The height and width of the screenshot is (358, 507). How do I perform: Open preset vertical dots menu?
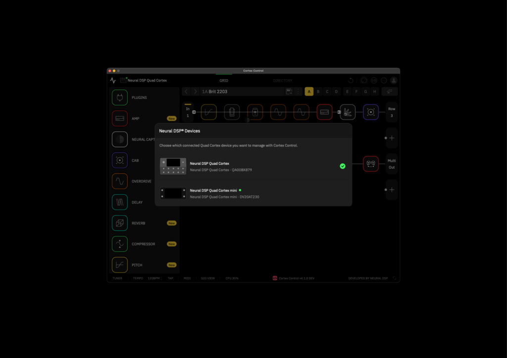click(x=298, y=91)
